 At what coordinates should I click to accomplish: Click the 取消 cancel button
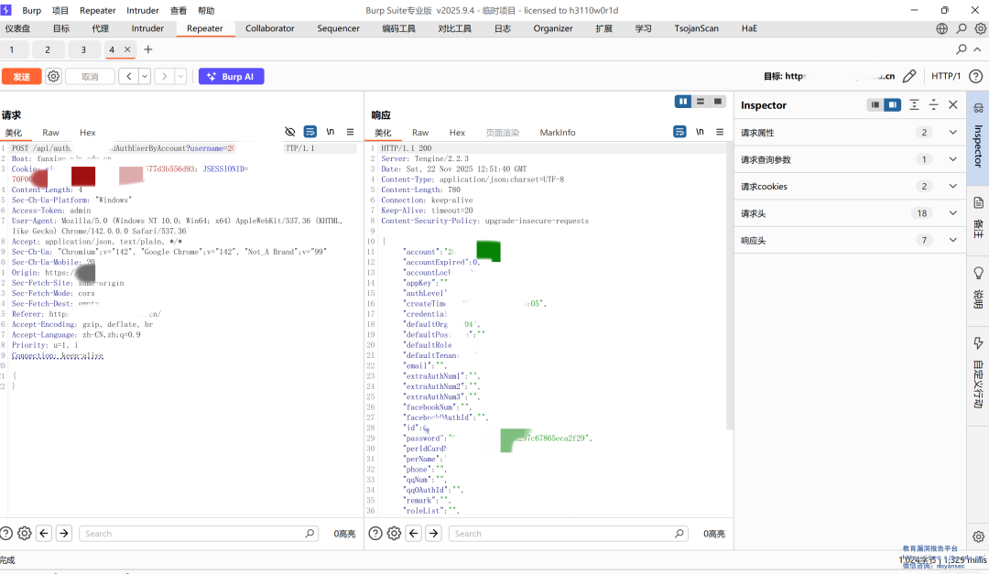[90, 76]
